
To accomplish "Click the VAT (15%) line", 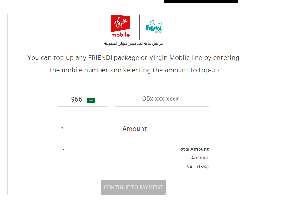I will coord(198,167).
